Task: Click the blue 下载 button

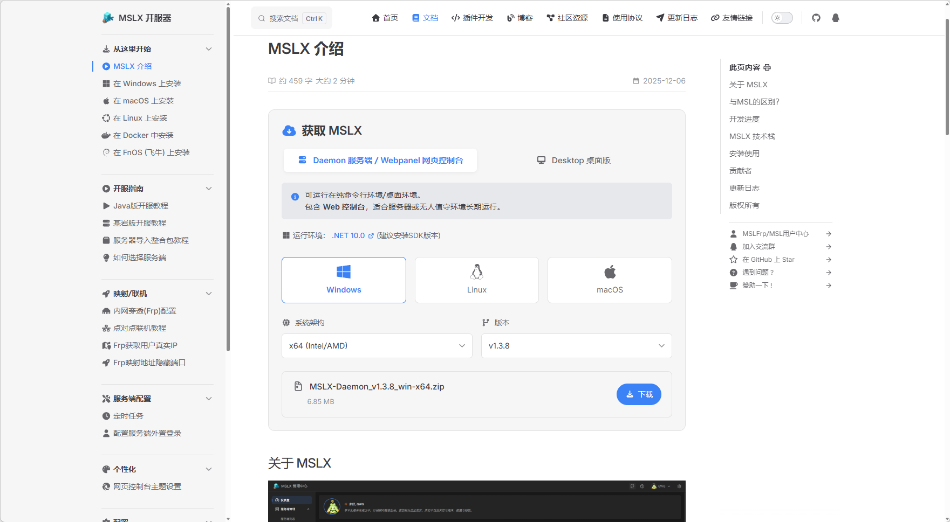Action: pos(639,394)
